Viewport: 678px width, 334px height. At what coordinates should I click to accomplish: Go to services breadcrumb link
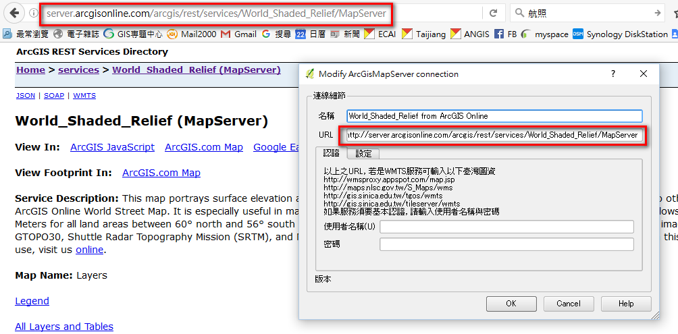pyautogui.click(x=79, y=70)
